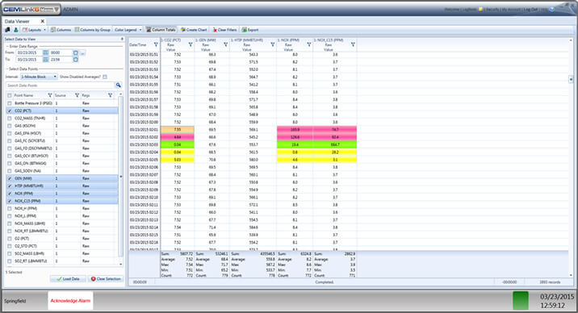Screen dimensions: 578x313
Task: Click the To time clock icon
Action: (76, 59)
